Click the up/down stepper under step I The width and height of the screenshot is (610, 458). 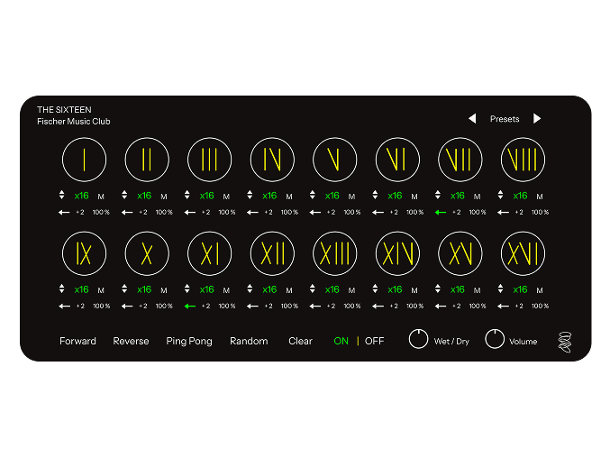click(61, 195)
